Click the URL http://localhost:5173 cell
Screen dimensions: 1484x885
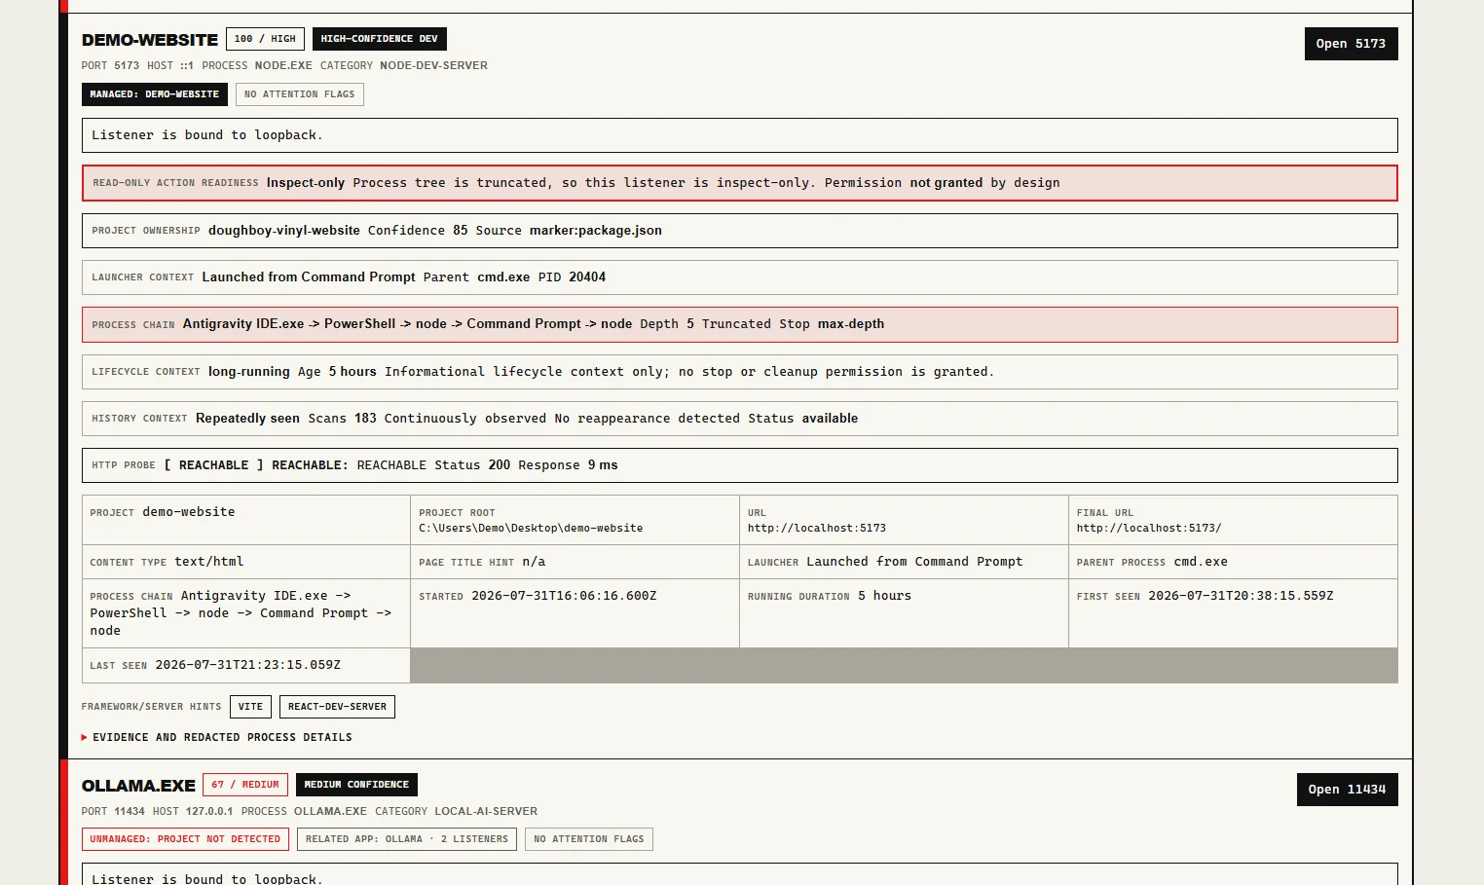tap(904, 520)
